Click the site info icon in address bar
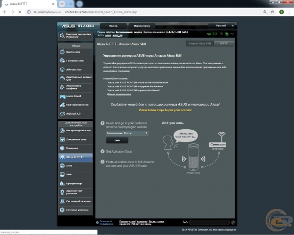 [x=29, y=12]
